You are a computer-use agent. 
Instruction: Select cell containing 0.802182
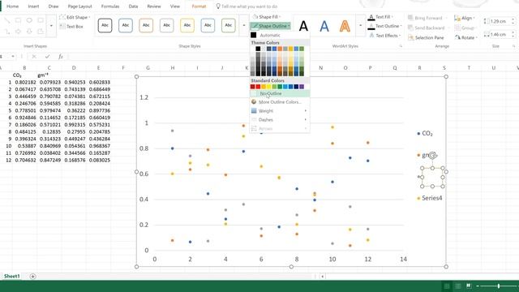(x=25, y=82)
